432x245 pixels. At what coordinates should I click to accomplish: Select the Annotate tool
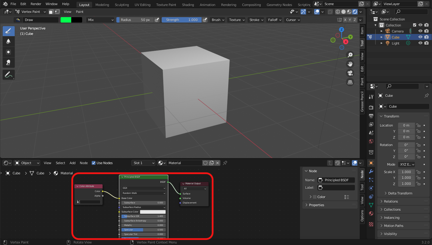tap(9, 75)
